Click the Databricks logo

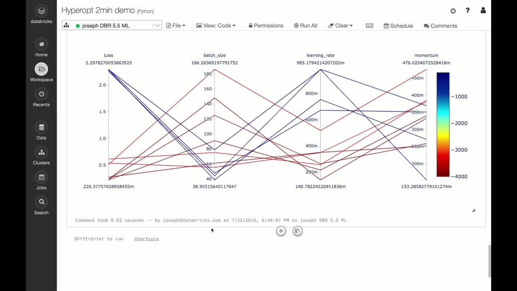pyautogui.click(x=41, y=11)
